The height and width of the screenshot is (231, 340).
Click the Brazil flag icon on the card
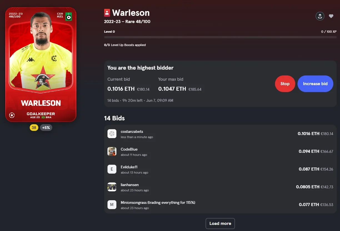(x=43, y=117)
